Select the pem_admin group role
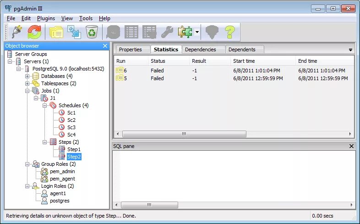 (62, 172)
